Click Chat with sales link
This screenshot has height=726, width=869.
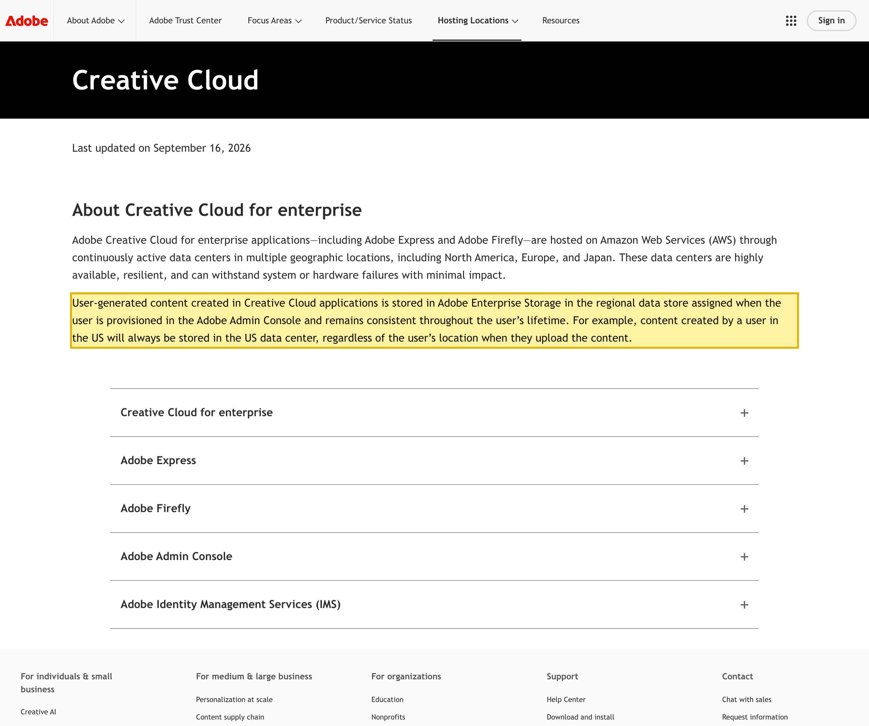(x=746, y=699)
